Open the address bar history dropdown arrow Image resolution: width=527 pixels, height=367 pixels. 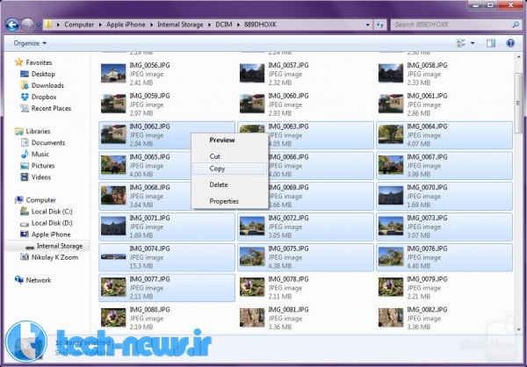[367, 25]
